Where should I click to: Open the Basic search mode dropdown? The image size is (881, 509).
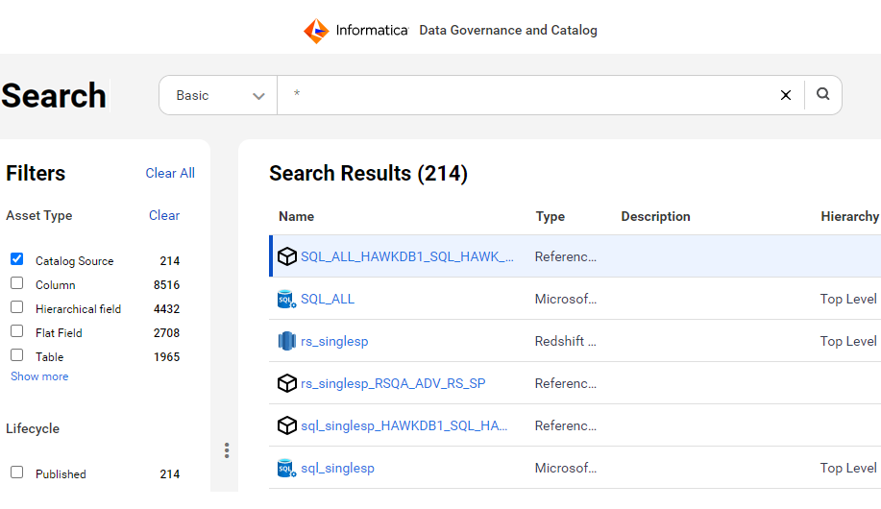[x=218, y=95]
